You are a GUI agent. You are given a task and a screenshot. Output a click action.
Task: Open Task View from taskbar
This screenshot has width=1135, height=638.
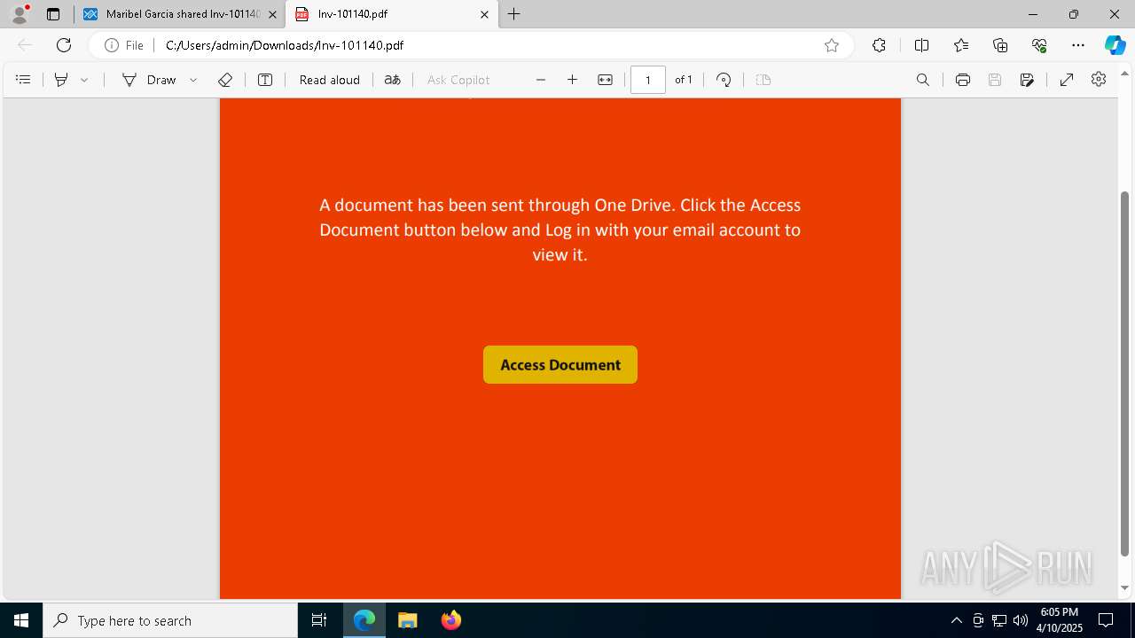point(319,620)
